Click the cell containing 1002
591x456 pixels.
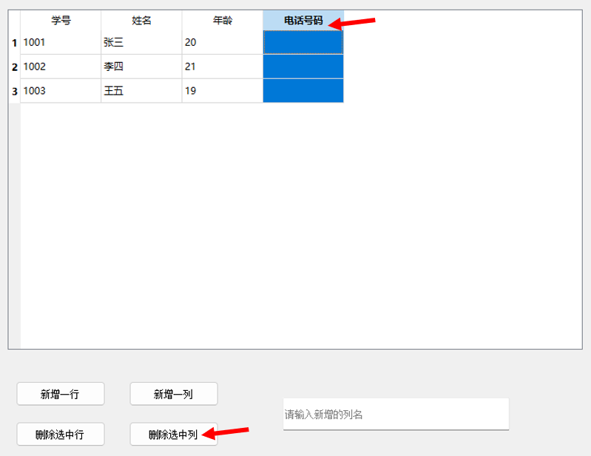(61, 67)
